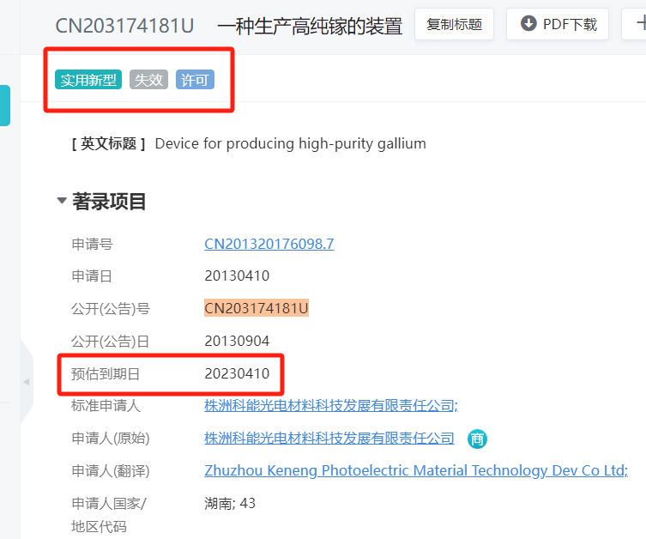Select application date 20130410
Image resolution: width=646 pixels, height=539 pixels.
pos(237,276)
